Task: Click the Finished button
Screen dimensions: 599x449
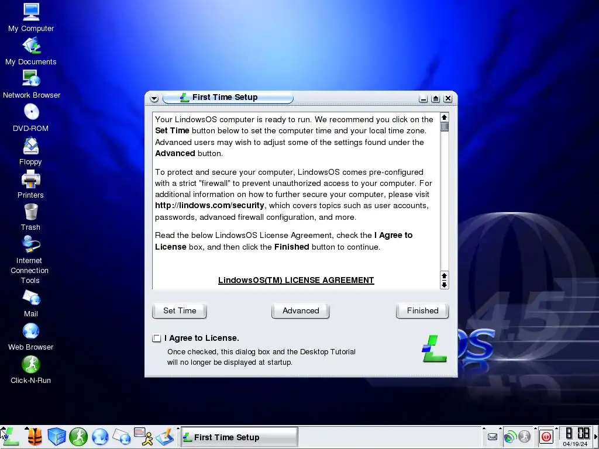Action: coord(422,311)
